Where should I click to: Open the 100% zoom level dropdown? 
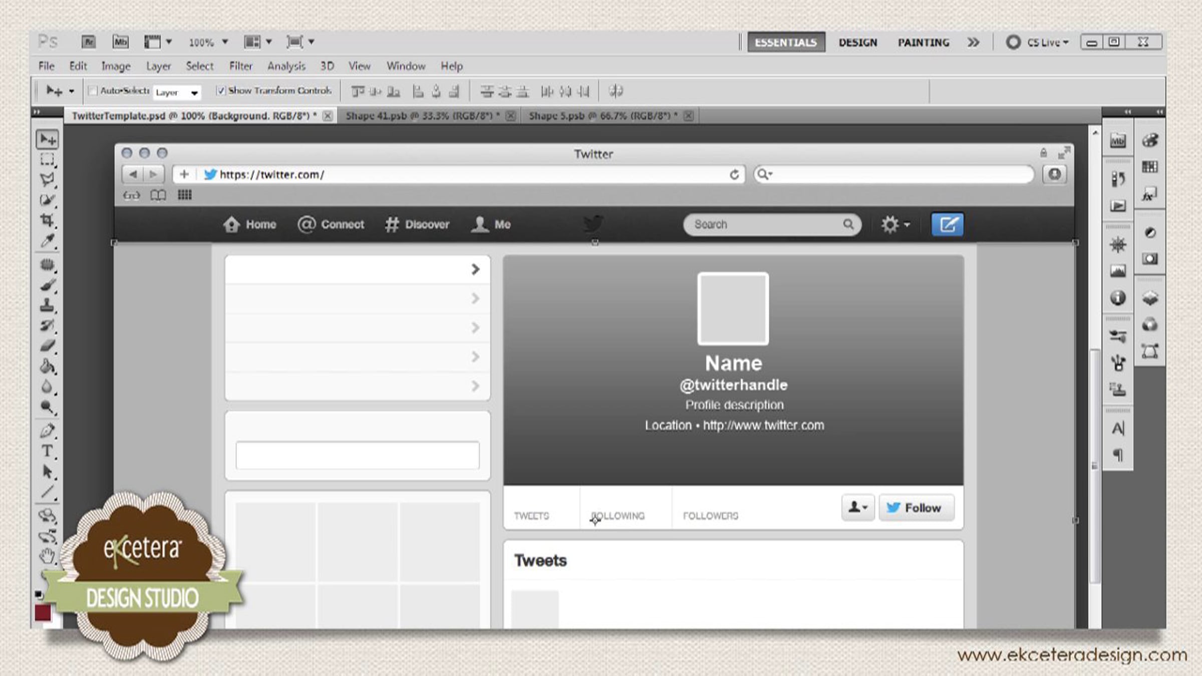coord(225,42)
